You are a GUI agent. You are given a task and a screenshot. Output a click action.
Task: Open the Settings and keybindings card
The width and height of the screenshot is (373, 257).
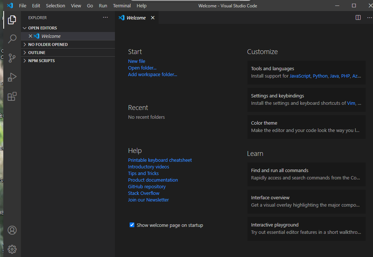[307, 100]
